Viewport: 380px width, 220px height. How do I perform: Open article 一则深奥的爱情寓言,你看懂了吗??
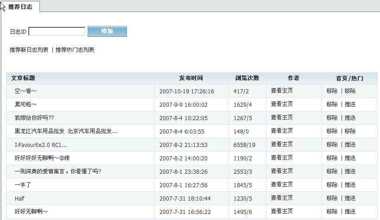pyautogui.click(x=58, y=171)
